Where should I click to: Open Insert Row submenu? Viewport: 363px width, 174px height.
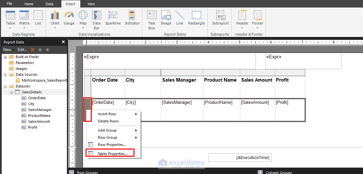tap(113, 114)
